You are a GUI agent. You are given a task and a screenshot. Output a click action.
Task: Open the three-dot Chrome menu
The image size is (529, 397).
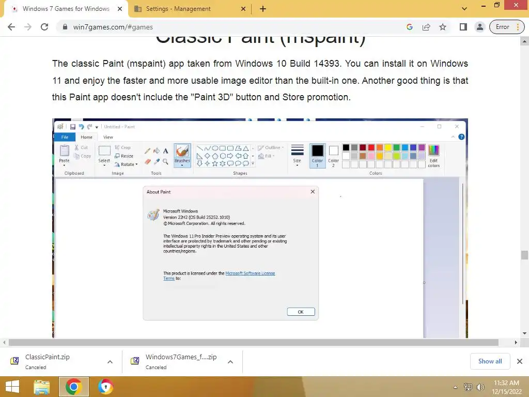point(518,27)
